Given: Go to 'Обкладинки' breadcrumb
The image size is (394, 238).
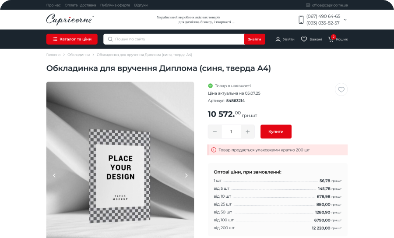Looking at the screenshot, I should (78, 55).
